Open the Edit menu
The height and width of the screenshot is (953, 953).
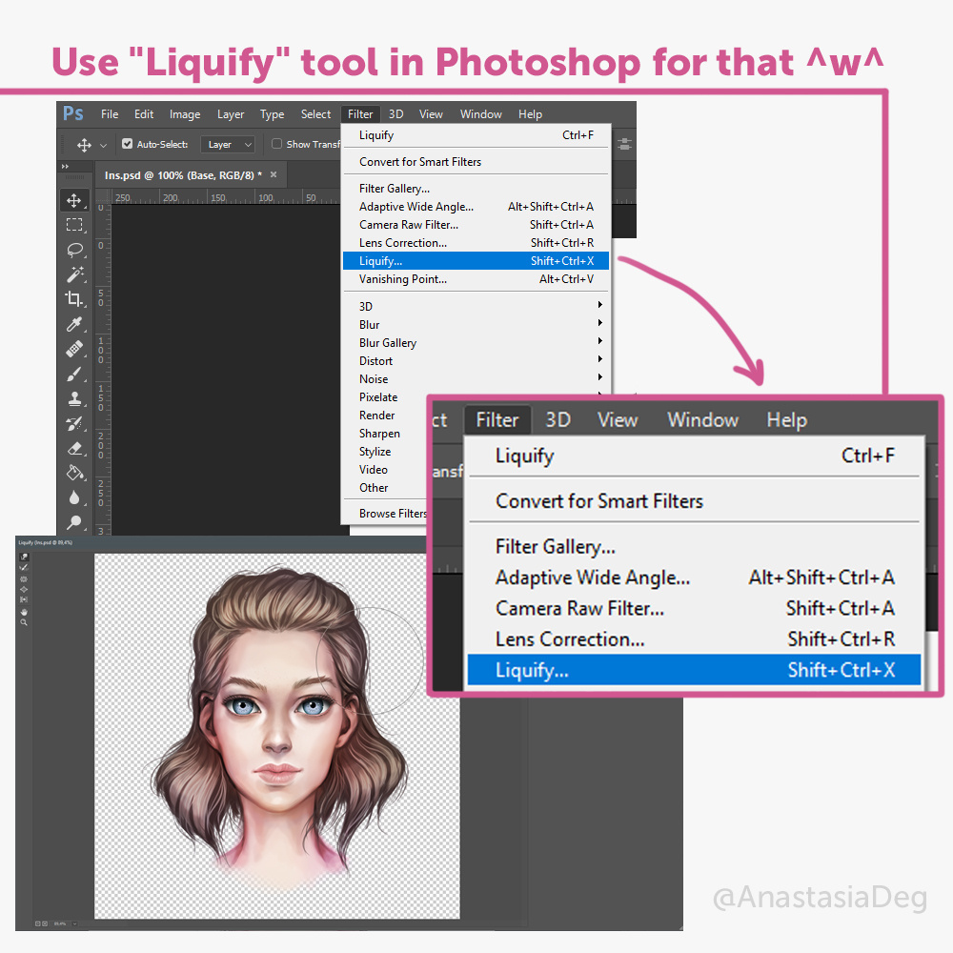144,114
